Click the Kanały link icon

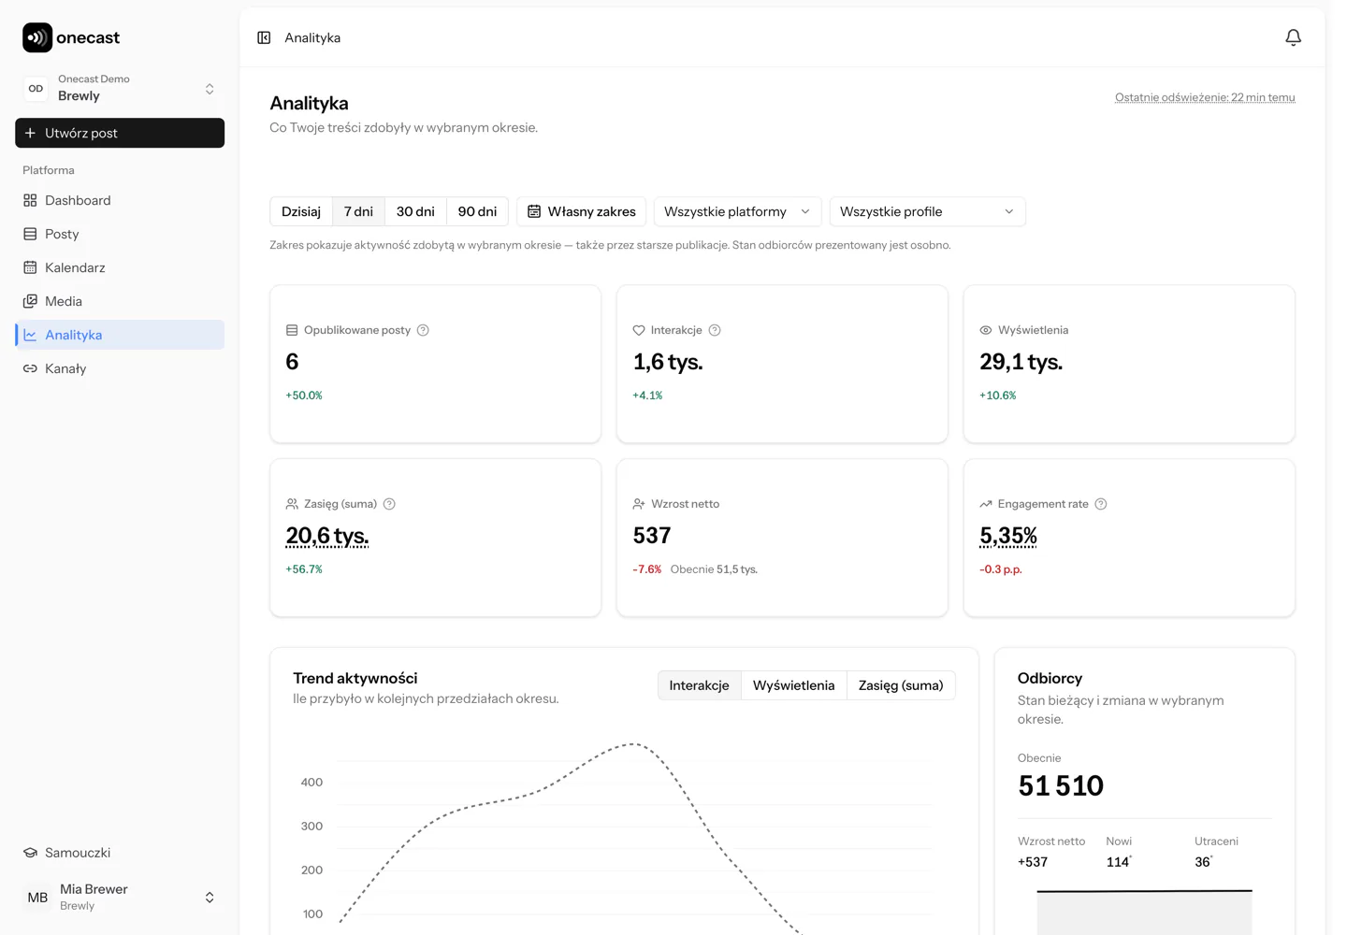pyautogui.click(x=30, y=368)
